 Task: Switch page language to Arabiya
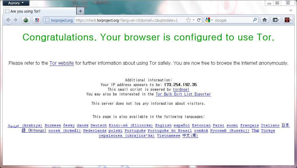[25, 126]
